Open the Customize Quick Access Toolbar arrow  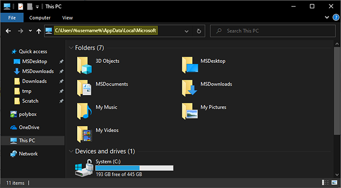tap(37, 7)
